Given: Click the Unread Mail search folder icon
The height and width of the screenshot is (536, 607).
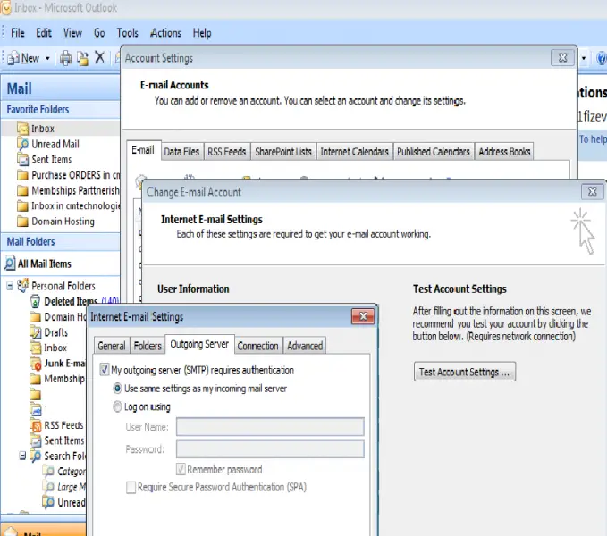Looking at the screenshot, I should (23, 144).
